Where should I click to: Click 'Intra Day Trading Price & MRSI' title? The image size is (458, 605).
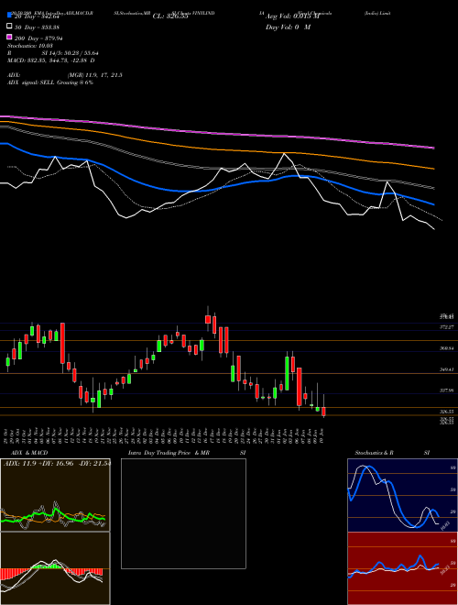[x=187, y=453]
